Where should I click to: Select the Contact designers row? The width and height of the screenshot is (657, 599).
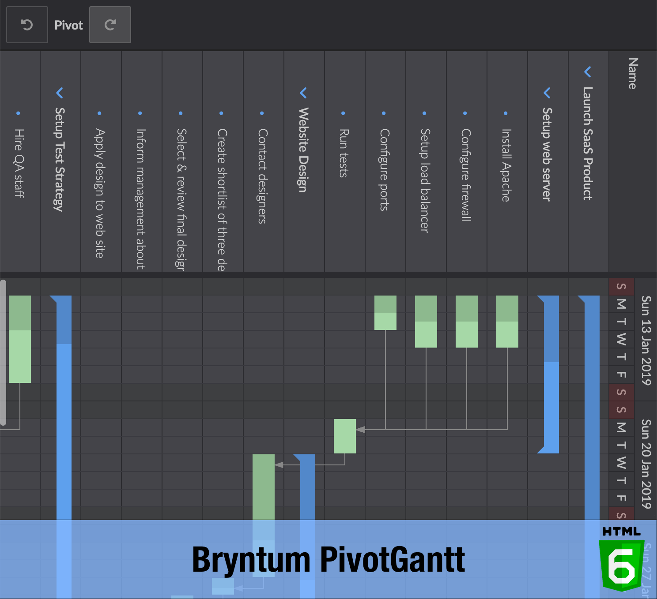tap(264, 161)
